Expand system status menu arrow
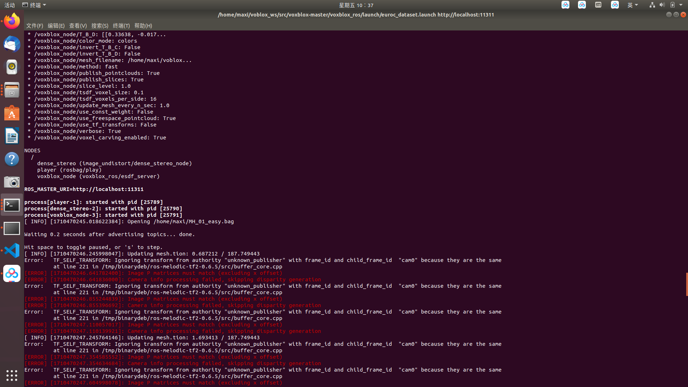 coord(681,5)
